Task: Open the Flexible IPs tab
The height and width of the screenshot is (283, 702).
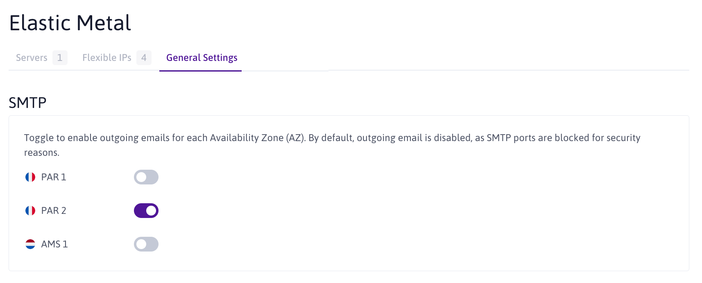Action: pos(106,58)
